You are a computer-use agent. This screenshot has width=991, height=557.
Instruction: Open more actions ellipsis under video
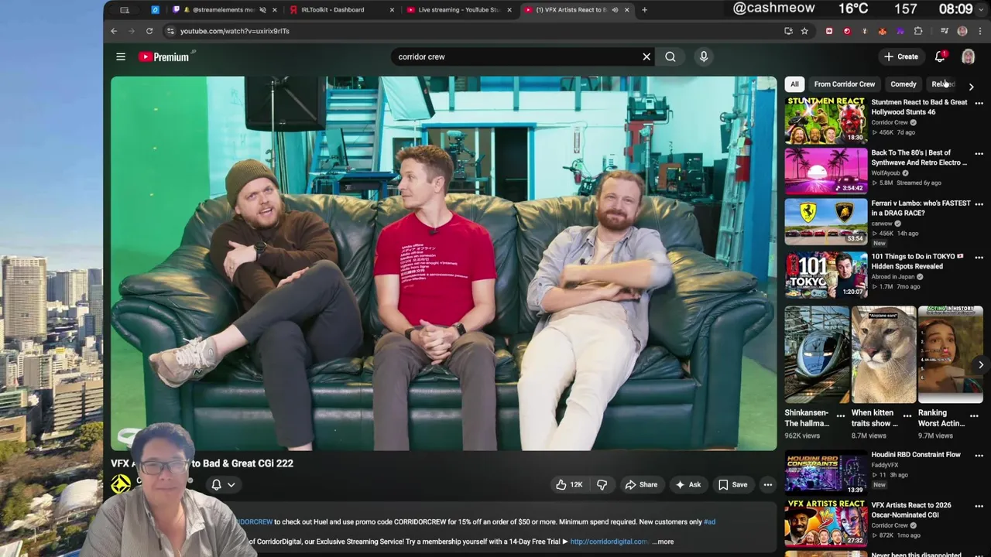768,484
